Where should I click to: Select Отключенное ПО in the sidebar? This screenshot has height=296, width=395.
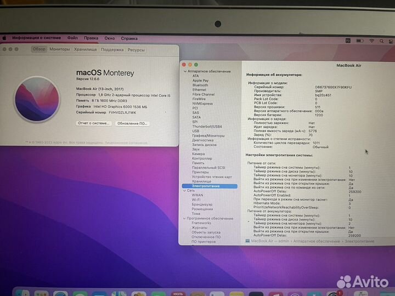click(206, 237)
